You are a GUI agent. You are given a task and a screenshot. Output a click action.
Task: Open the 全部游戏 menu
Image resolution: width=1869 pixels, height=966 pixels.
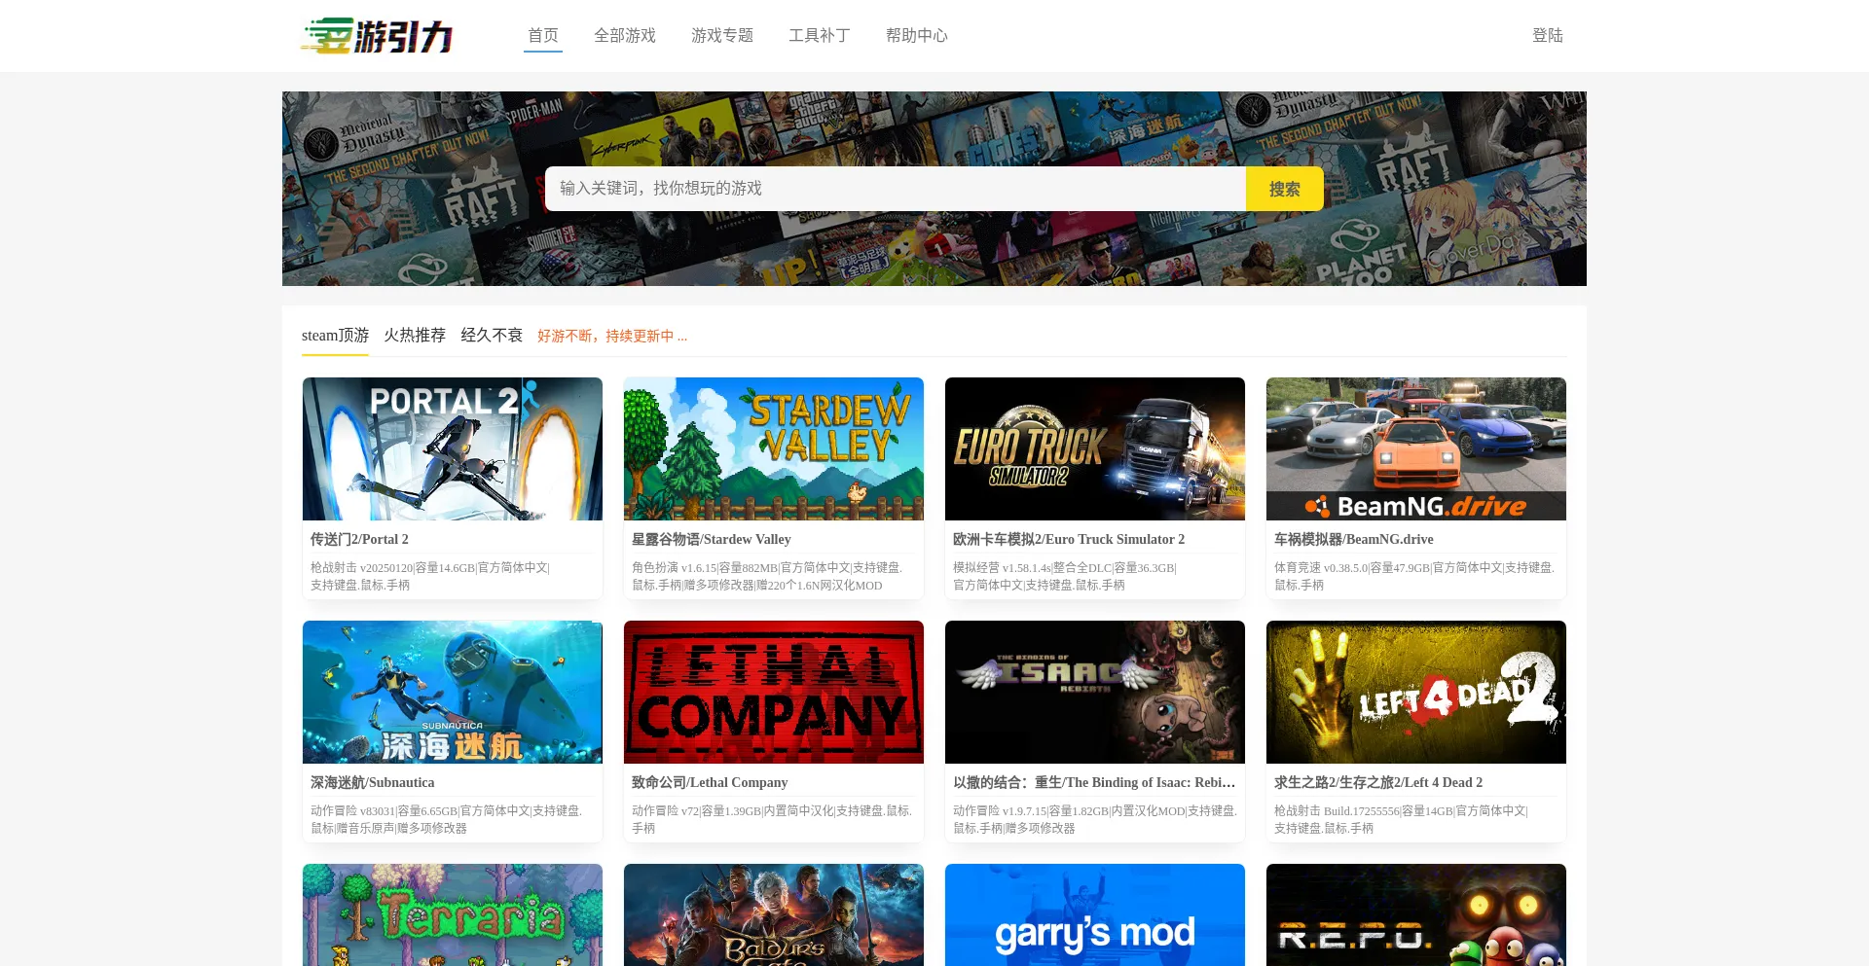coord(625,36)
